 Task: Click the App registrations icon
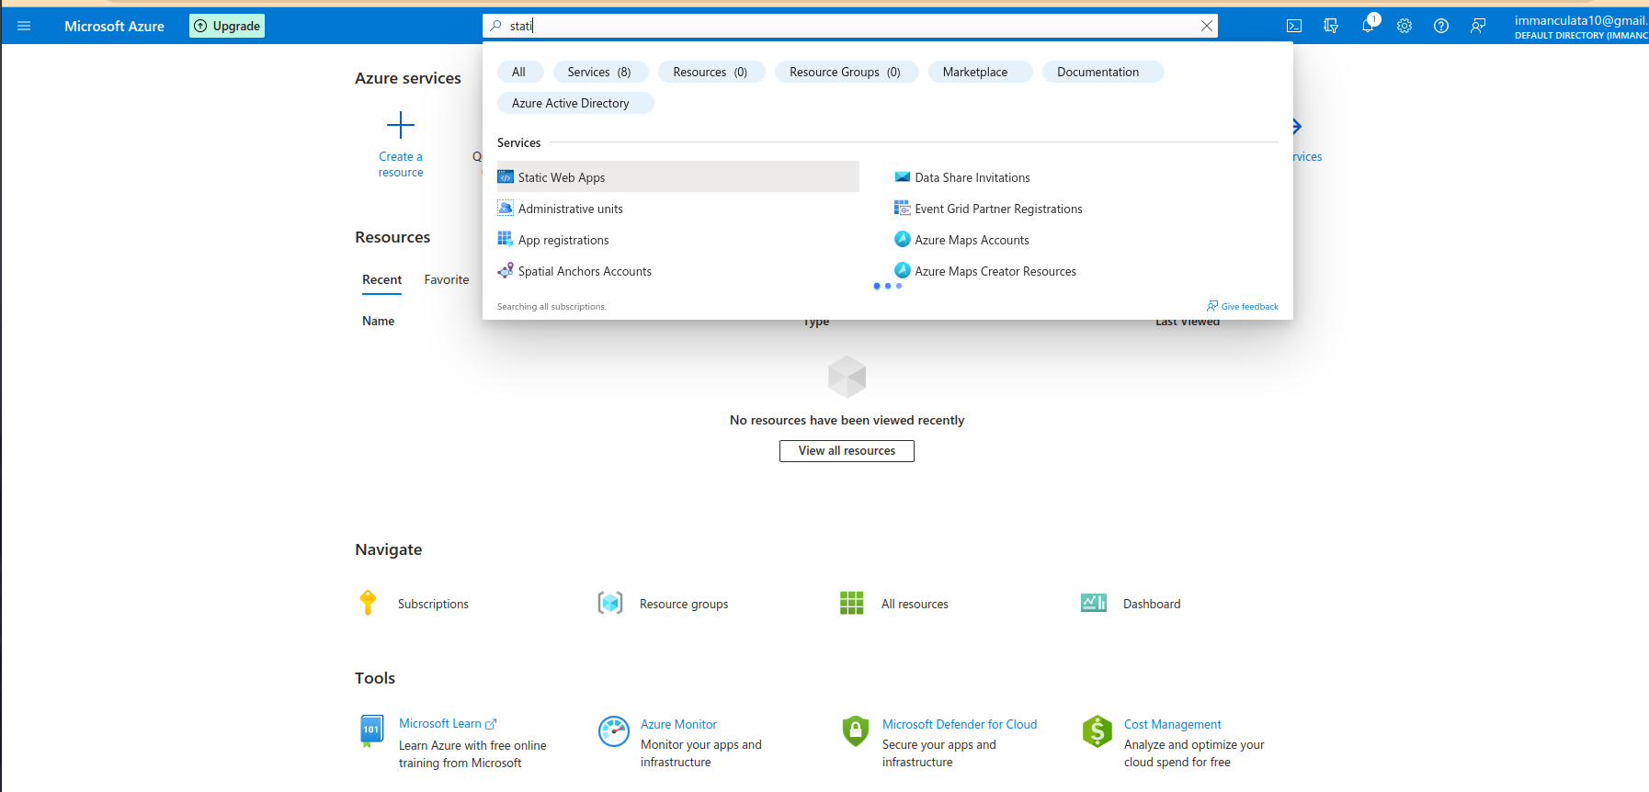[x=506, y=239]
